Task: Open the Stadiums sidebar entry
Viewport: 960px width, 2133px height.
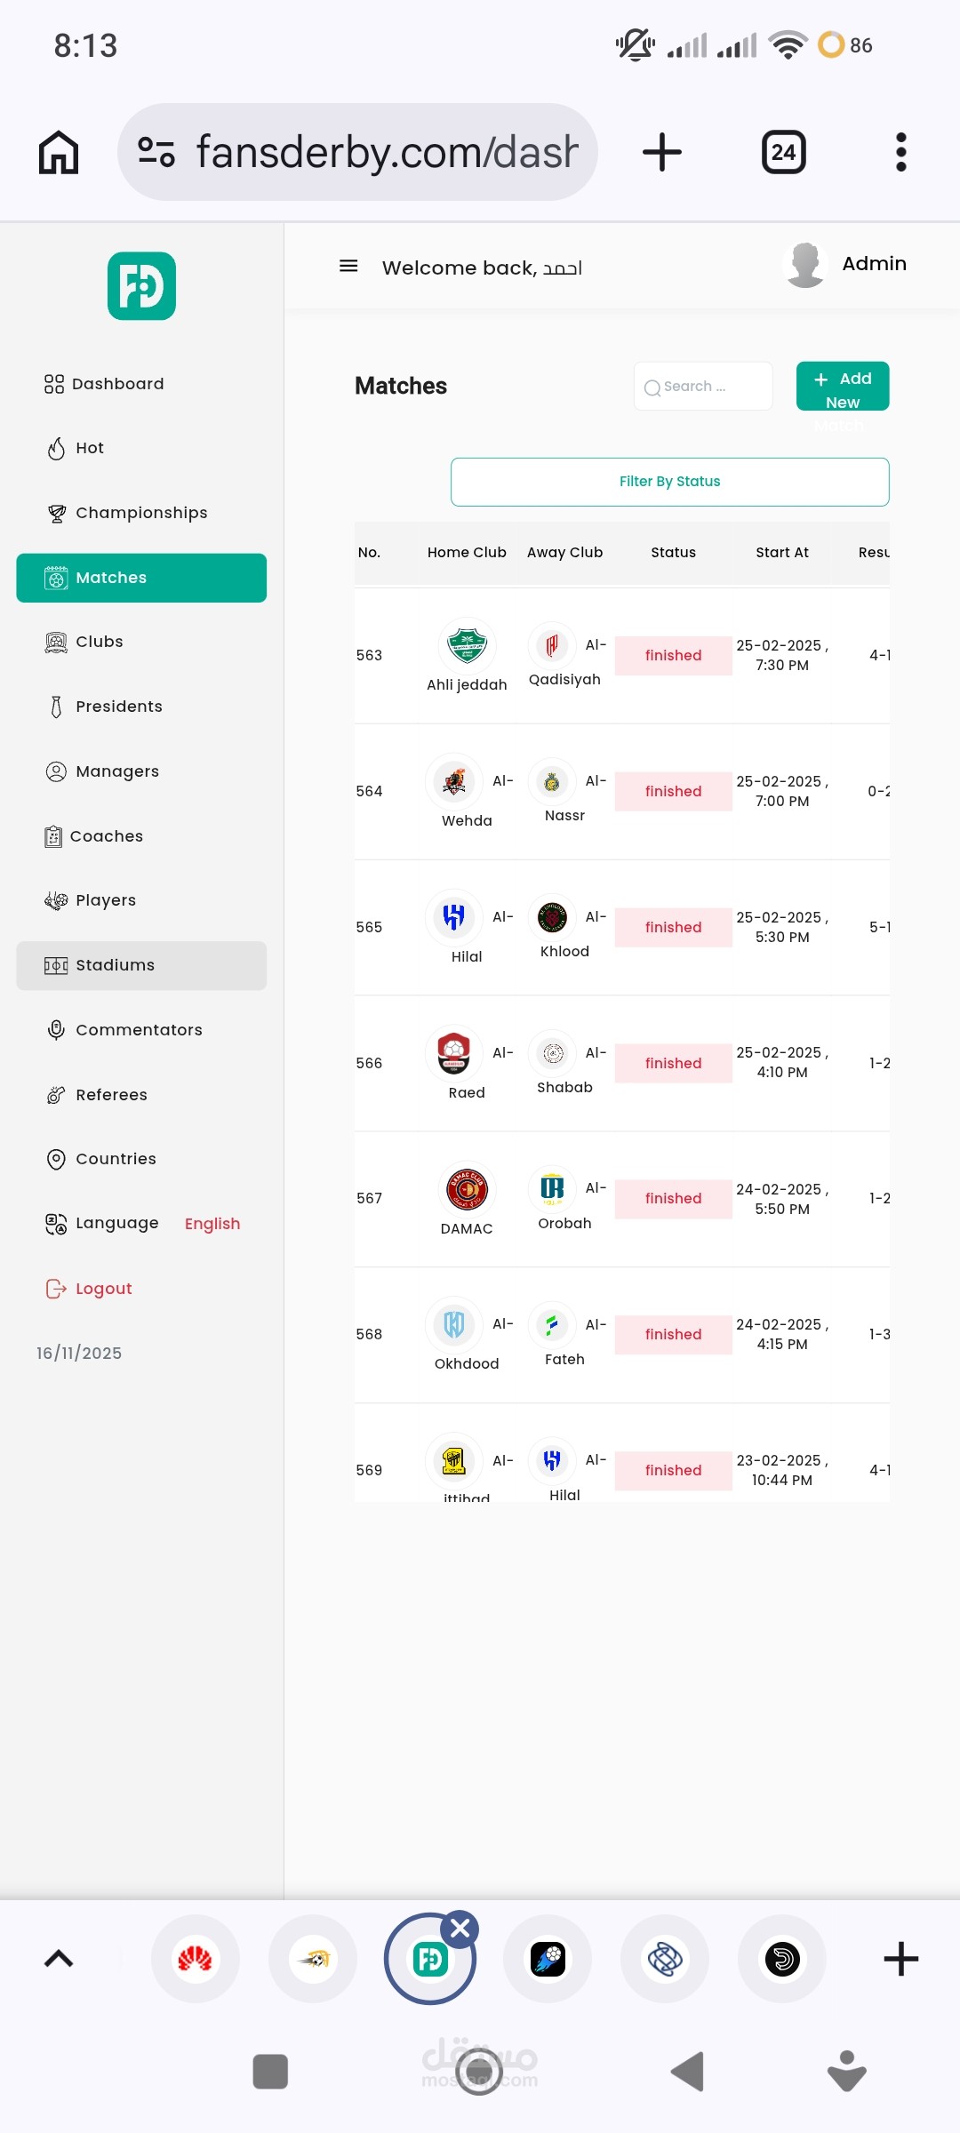Action: [115, 965]
